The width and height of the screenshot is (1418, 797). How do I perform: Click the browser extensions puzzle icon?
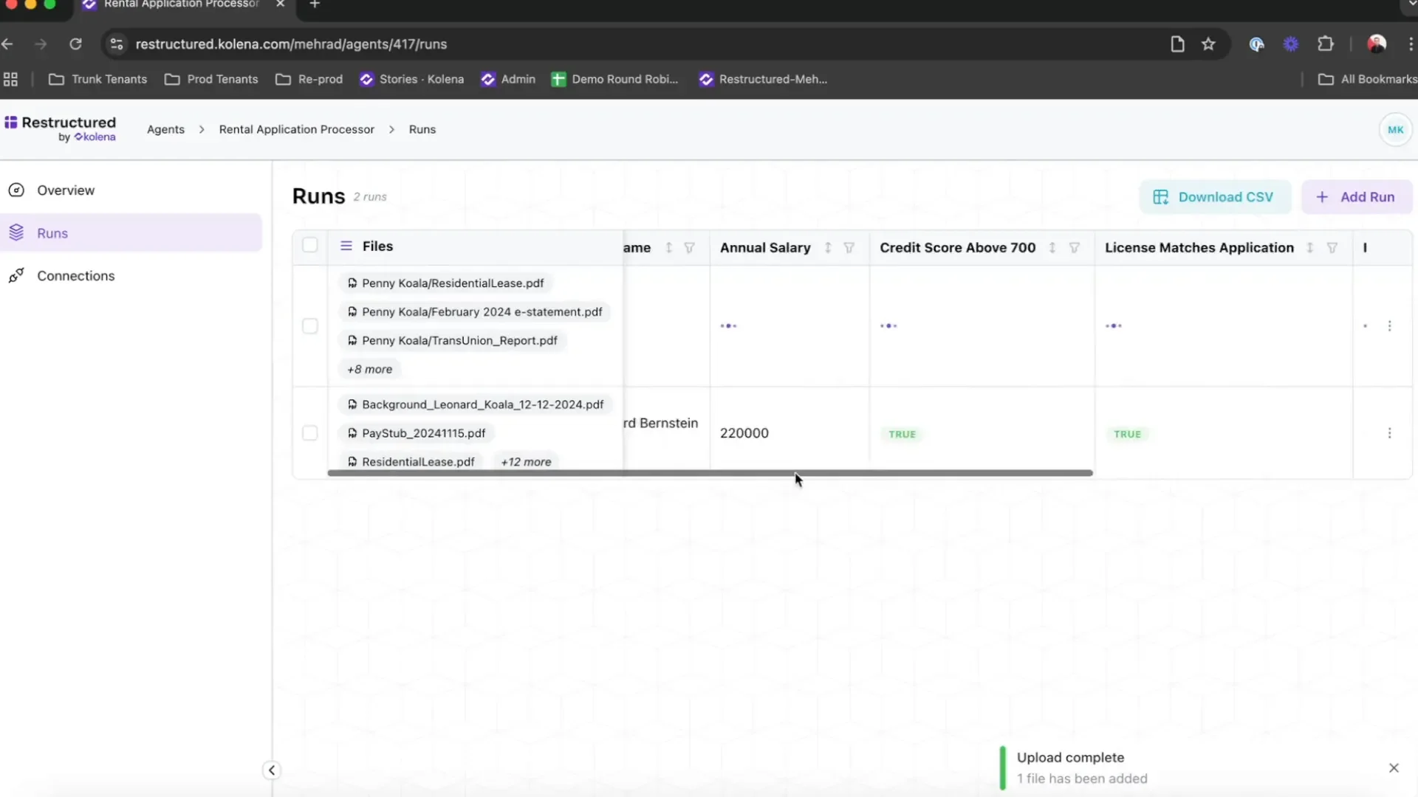point(1326,44)
